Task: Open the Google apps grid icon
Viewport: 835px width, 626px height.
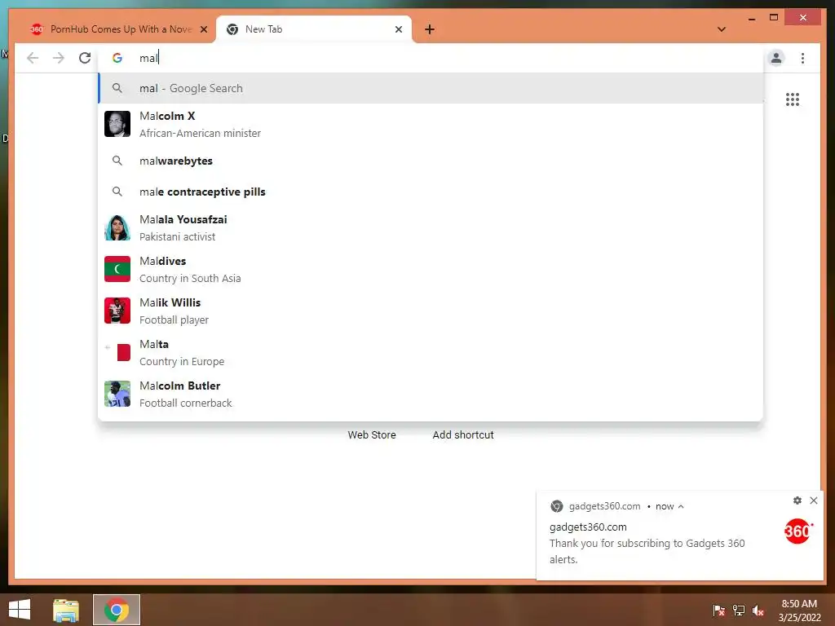Action: (x=793, y=99)
